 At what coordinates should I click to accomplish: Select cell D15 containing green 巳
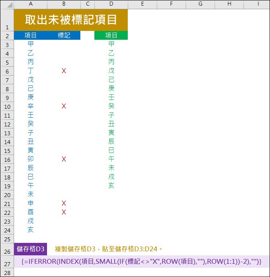click(x=111, y=150)
